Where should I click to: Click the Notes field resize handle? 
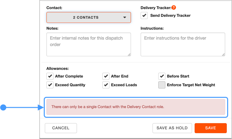click(x=129, y=55)
